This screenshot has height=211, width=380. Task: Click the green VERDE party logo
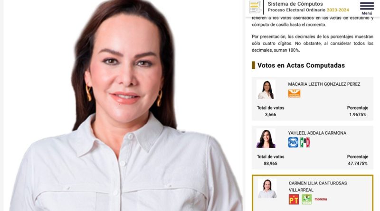[307, 199]
